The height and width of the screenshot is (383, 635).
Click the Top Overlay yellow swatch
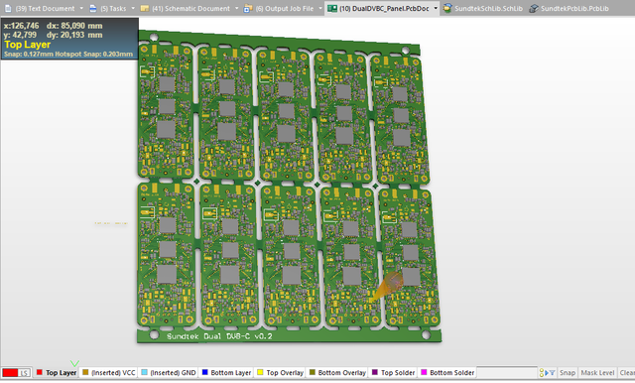pos(260,372)
